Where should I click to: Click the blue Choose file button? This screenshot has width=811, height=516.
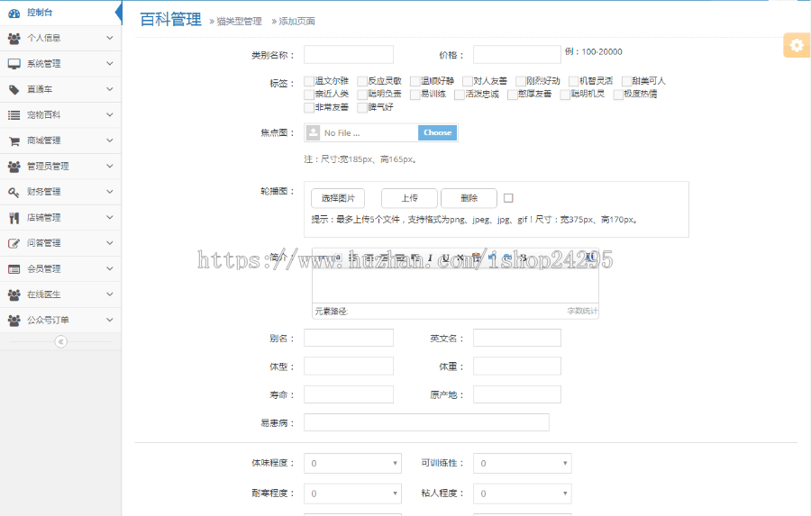[438, 133]
